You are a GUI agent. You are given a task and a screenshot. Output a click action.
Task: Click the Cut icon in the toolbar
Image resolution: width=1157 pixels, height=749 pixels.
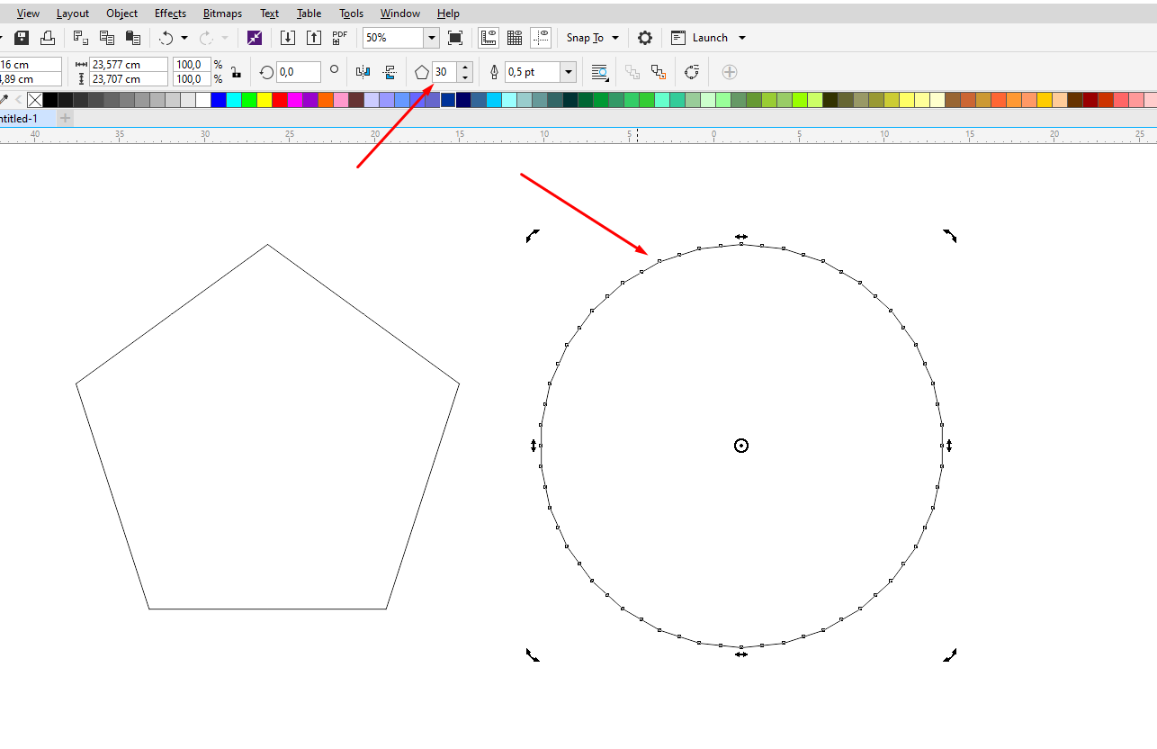coord(81,38)
